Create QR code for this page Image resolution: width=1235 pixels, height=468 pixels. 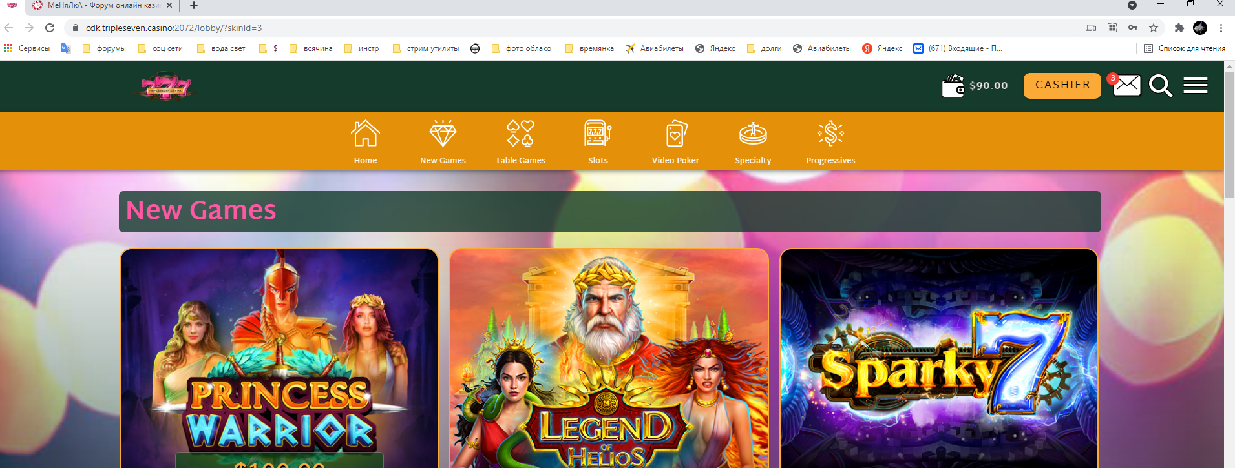coord(1112,28)
